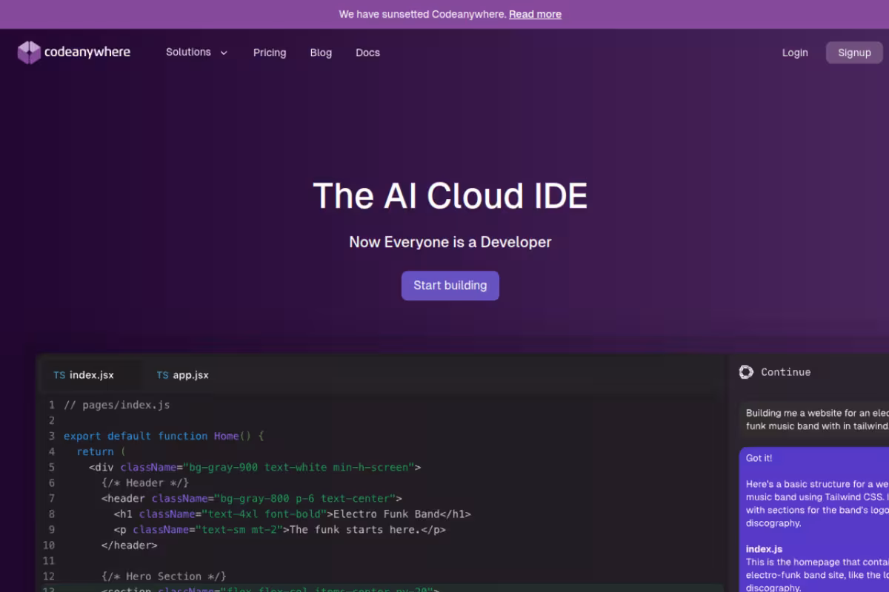Click the TS icon on app.jsx tab
The image size is (889, 592).
tap(162, 375)
